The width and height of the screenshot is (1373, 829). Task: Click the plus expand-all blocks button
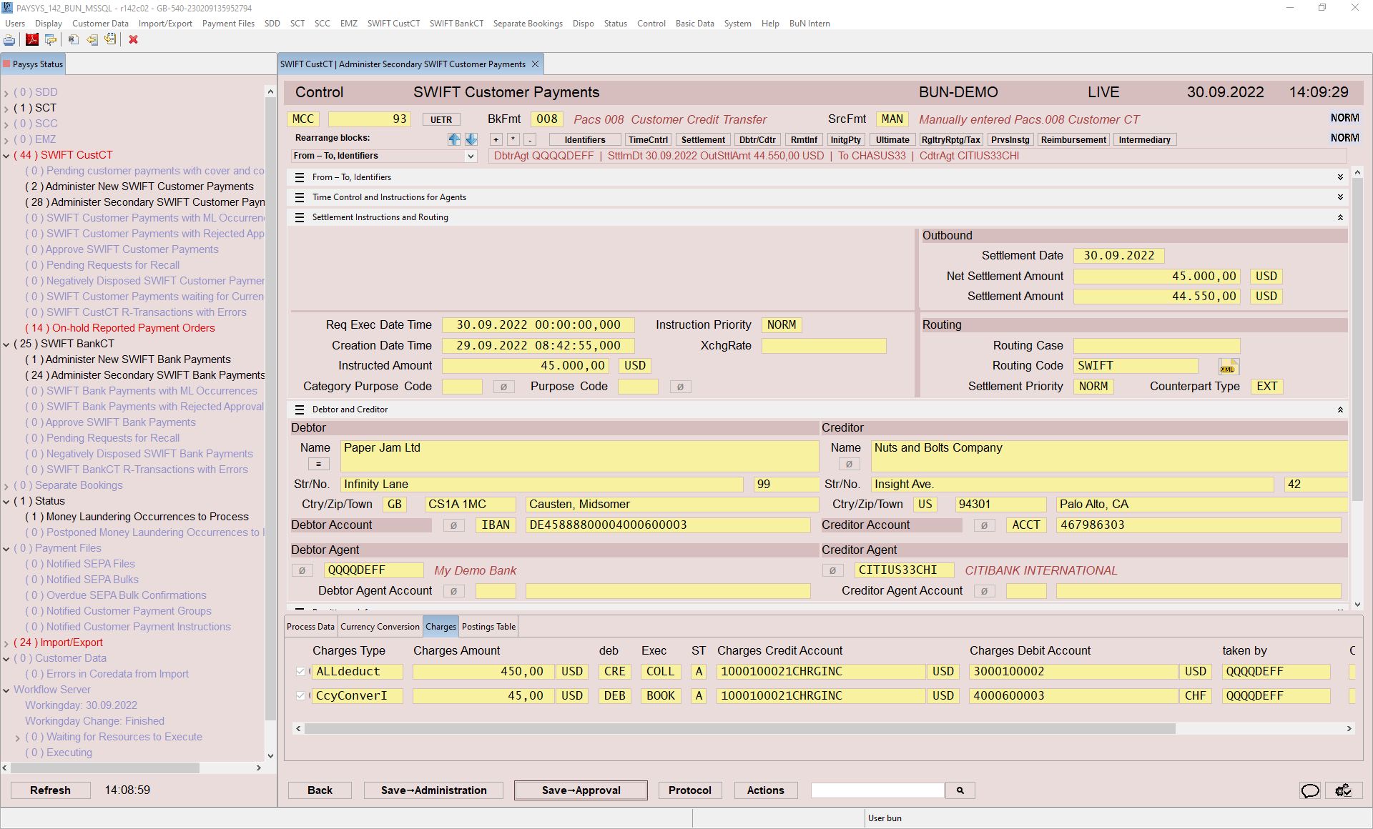(x=496, y=140)
